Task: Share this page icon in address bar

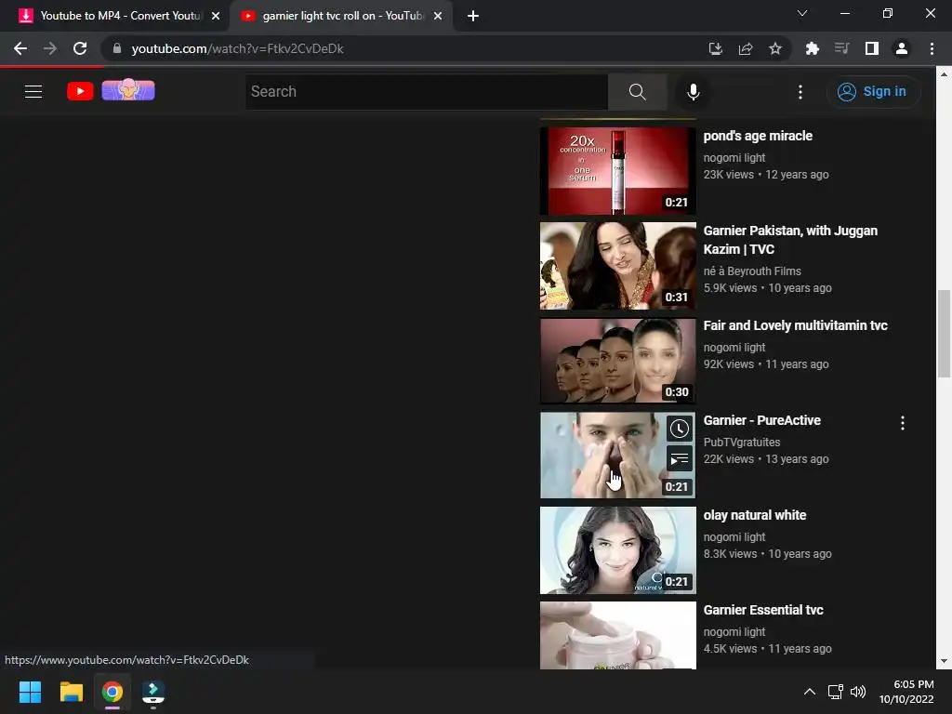Action: tap(746, 48)
